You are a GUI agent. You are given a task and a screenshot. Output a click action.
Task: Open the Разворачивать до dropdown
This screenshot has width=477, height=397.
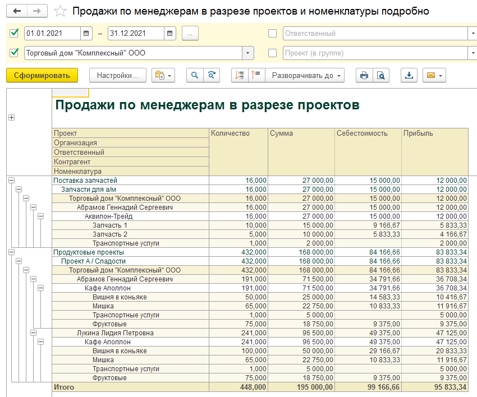point(305,75)
